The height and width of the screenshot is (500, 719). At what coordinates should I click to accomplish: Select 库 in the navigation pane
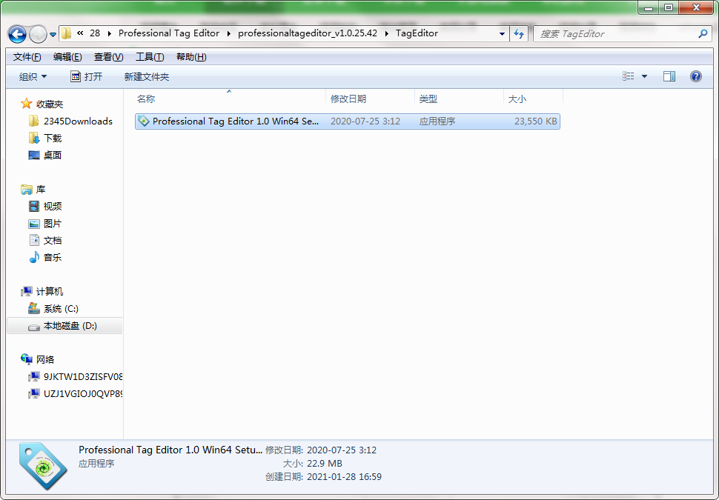coord(41,190)
